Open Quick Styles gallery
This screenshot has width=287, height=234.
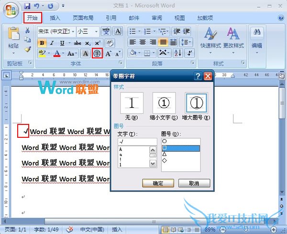pyautogui.click(x=210, y=40)
